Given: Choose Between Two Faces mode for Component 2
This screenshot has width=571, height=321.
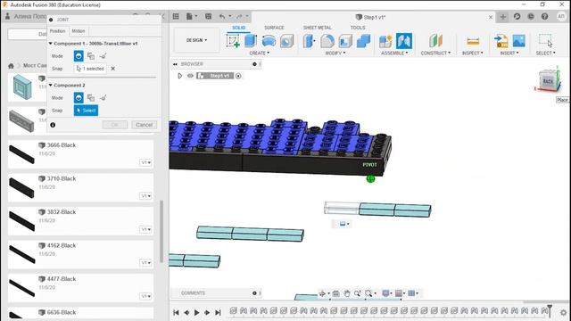Looking at the screenshot, I should point(91,97).
